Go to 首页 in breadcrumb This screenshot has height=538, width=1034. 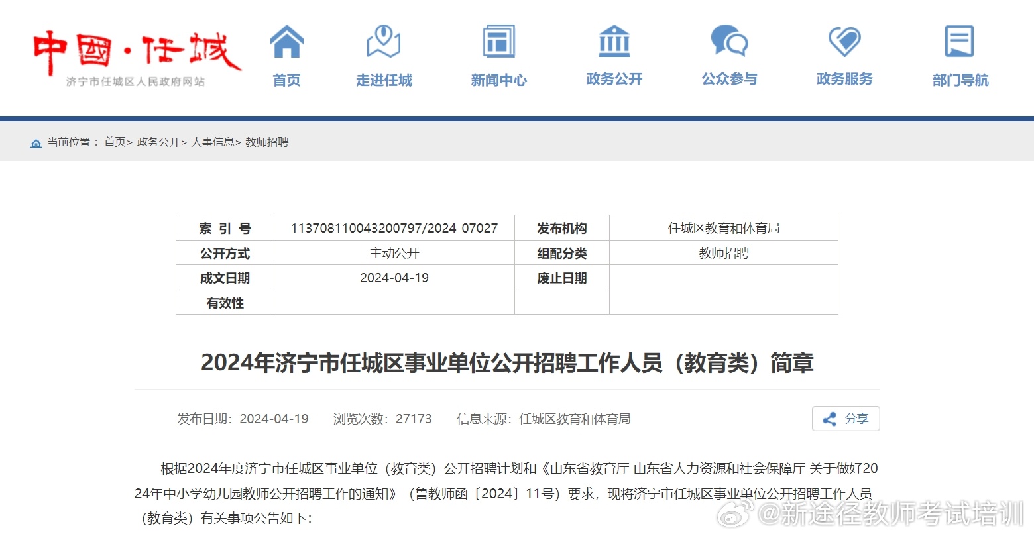click(115, 142)
